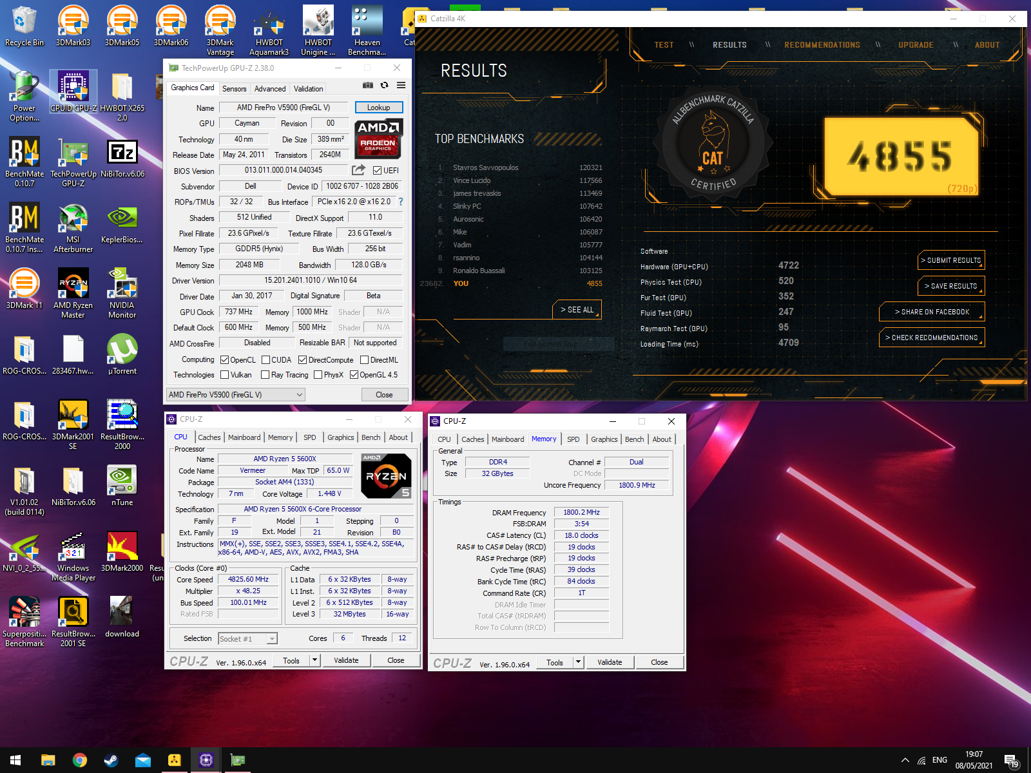Toggle the PhysX checkbox
The height and width of the screenshot is (773, 1031).
click(x=318, y=375)
